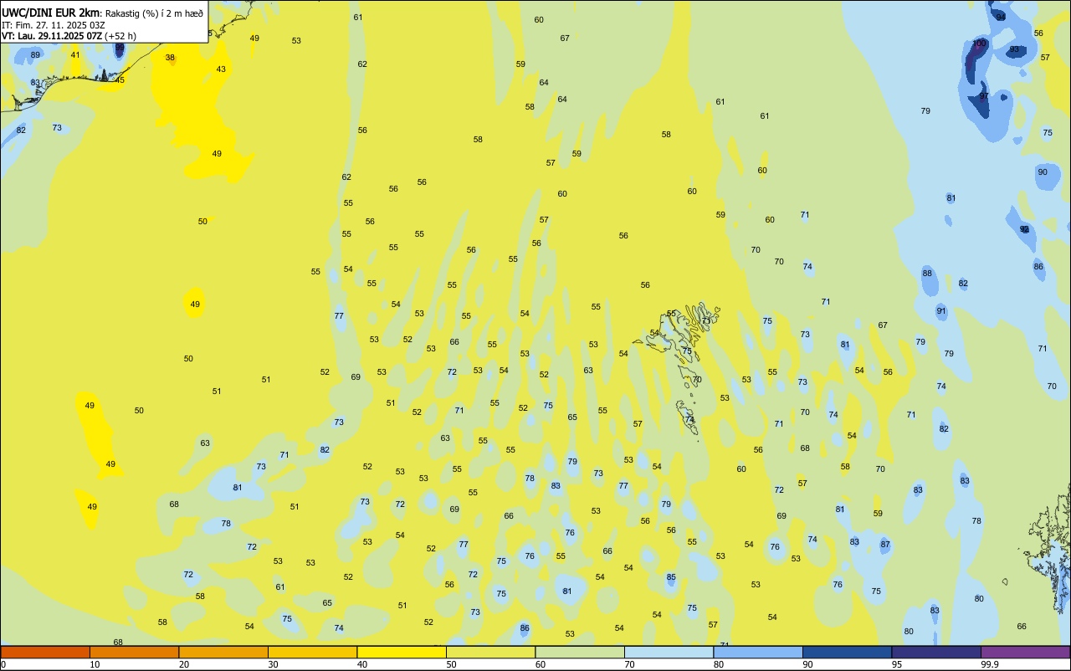Click the 0–10 dark orange legend swatch
Screen dimensions: 1071x671
click(45, 652)
